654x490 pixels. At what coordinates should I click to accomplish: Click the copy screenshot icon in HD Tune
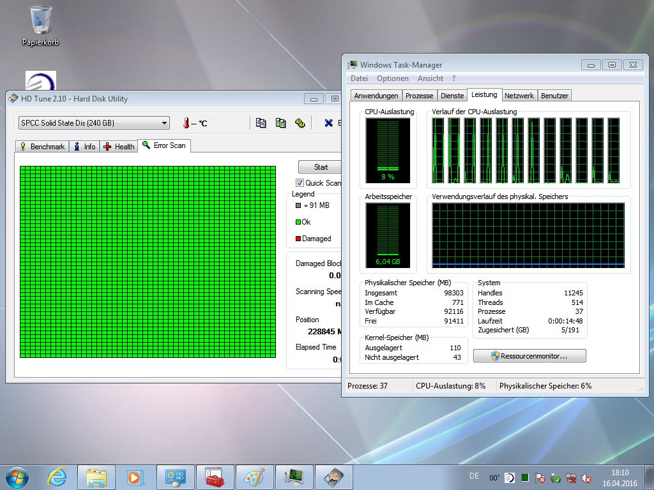click(281, 123)
